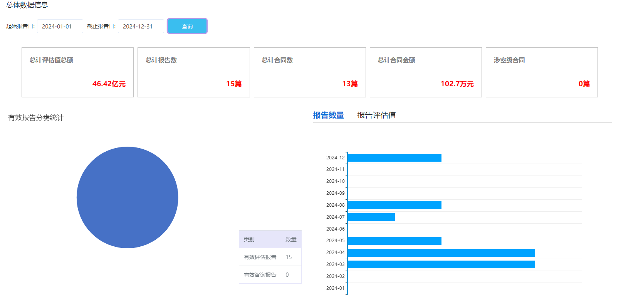Switch to the 报告数量 tab
This screenshot has height=301, width=621.
[x=328, y=115]
